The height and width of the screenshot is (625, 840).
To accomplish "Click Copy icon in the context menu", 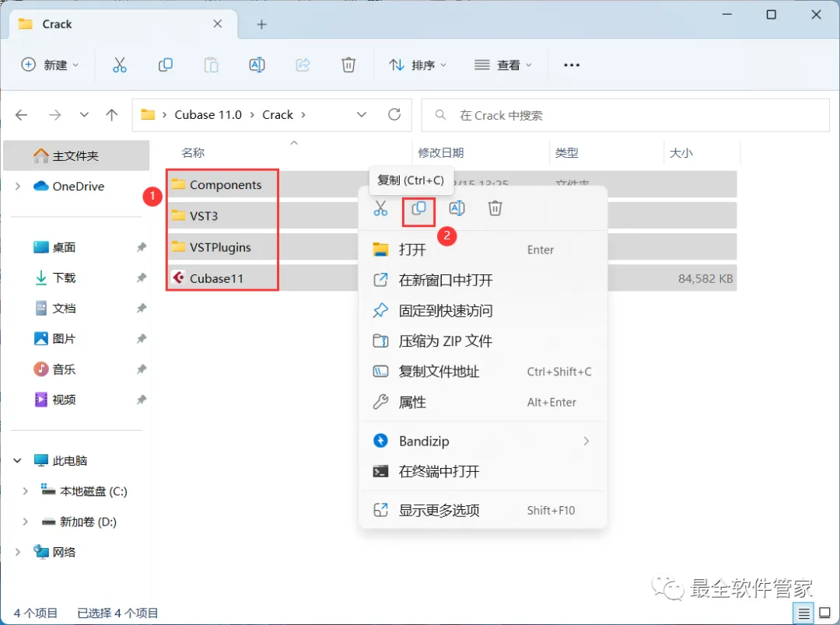I will click(x=418, y=208).
